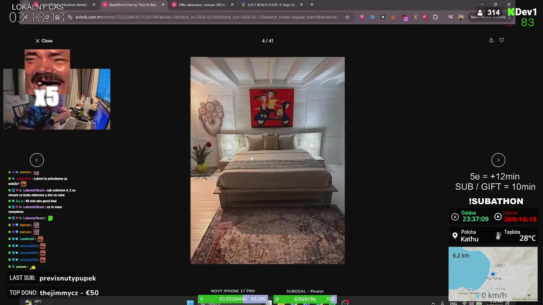Open the Chrome three-dot menu
Viewport: 543px width, 305px height.
tap(509, 17)
